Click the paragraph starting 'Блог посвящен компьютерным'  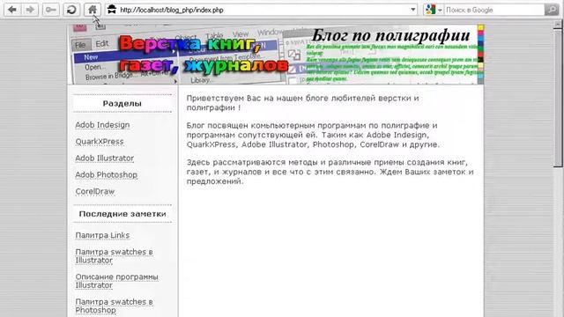pos(313,135)
